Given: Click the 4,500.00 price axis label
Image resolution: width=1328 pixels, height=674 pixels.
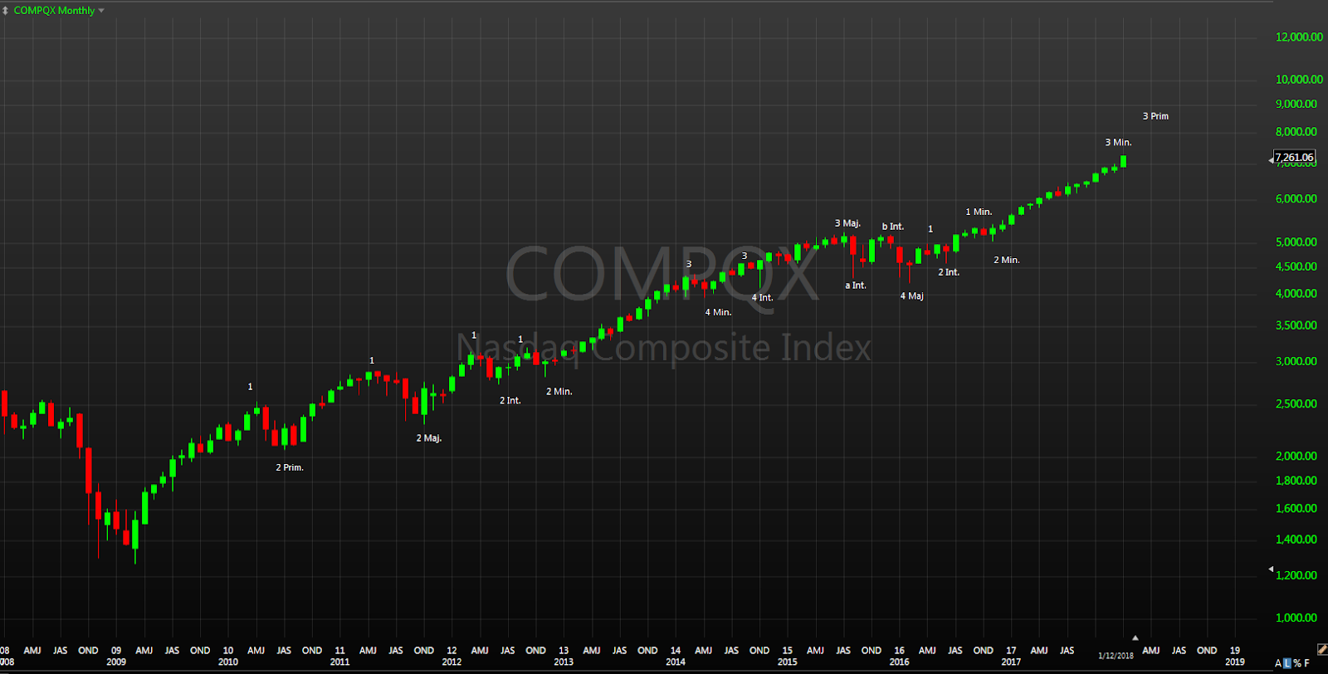Looking at the screenshot, I should pyautogui.click(x=1296, y=267).
